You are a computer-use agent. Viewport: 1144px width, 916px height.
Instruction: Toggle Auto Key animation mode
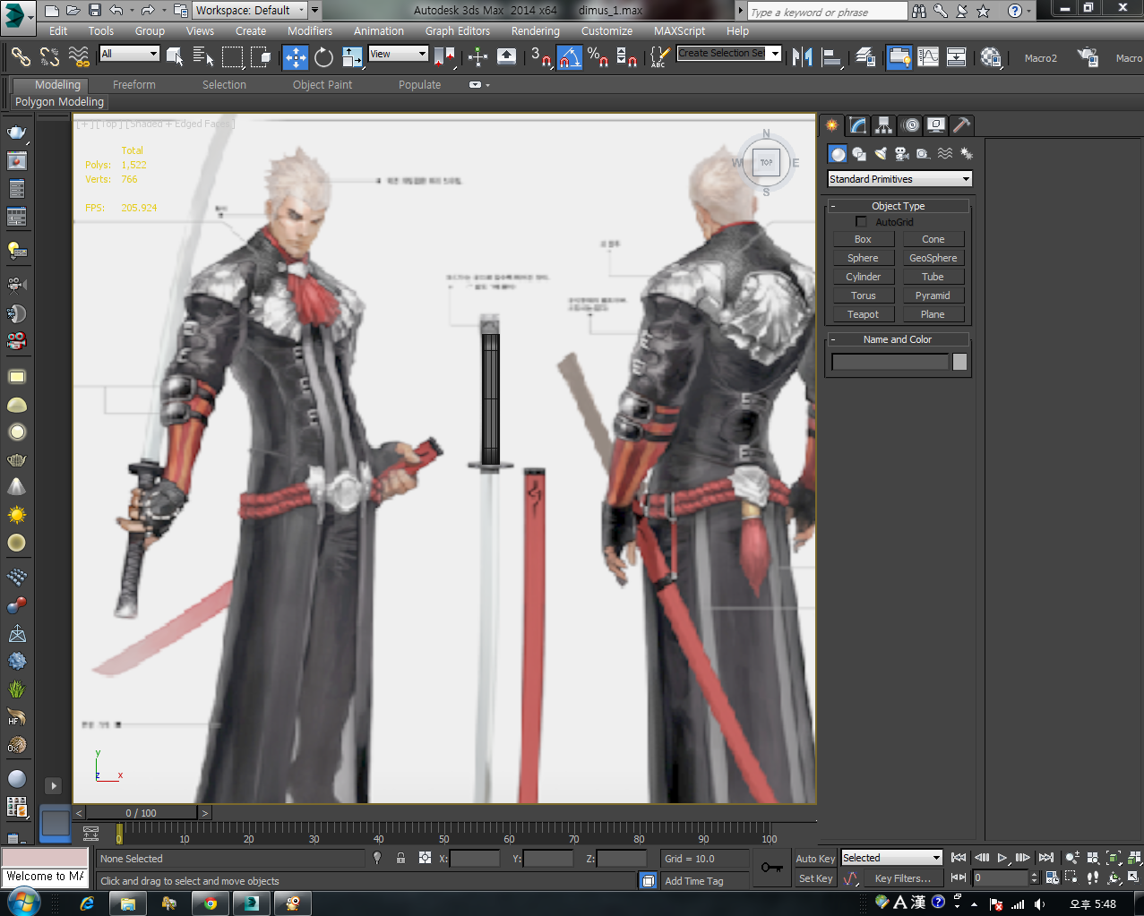coord(814,859)
